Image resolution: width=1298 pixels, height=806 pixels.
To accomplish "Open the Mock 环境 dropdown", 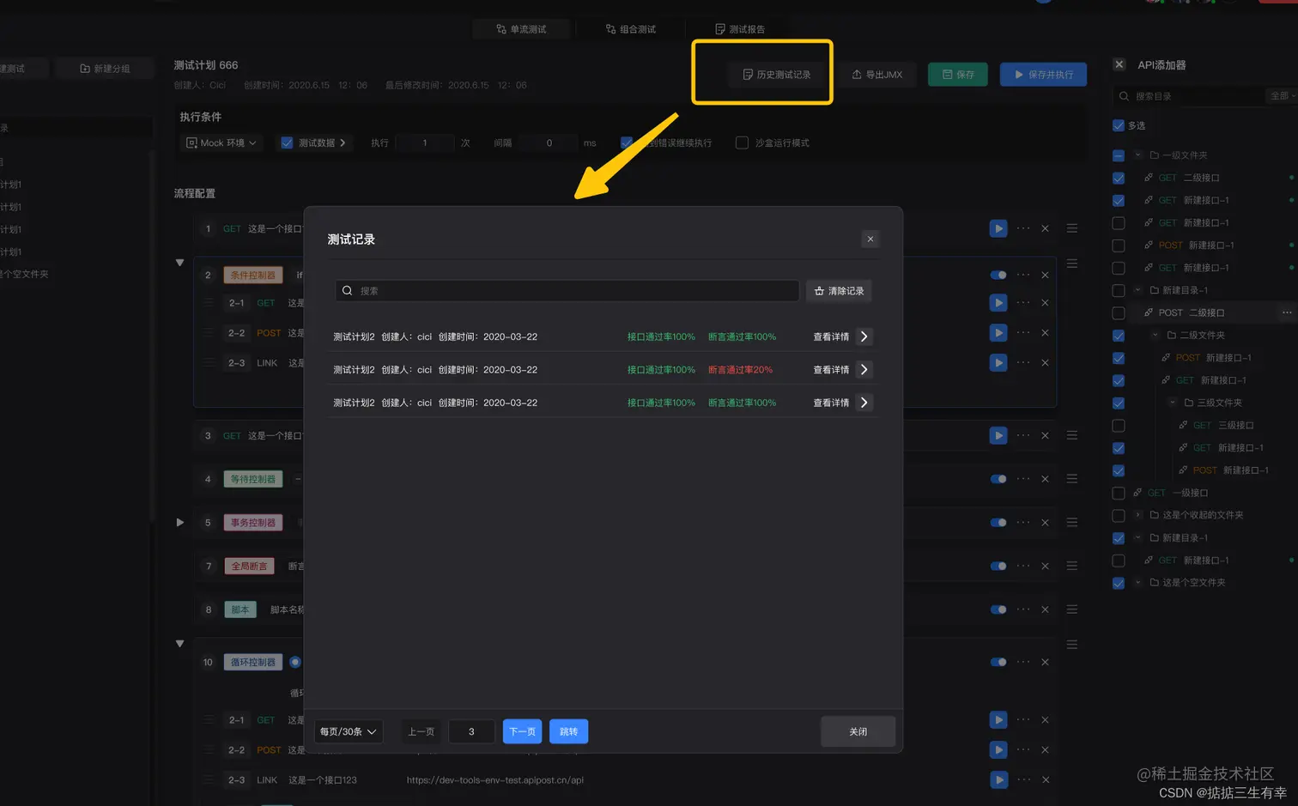I will [221, 142].
